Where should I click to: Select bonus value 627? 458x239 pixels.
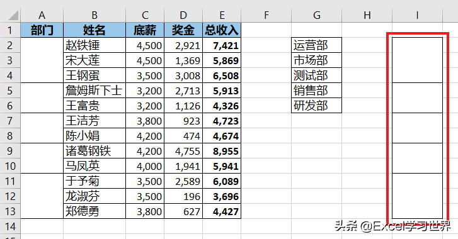coord(183,211)
